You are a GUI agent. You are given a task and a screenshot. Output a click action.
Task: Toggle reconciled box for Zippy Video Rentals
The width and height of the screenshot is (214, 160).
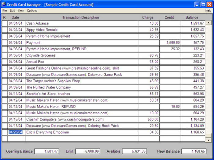[x=5, y=30]
